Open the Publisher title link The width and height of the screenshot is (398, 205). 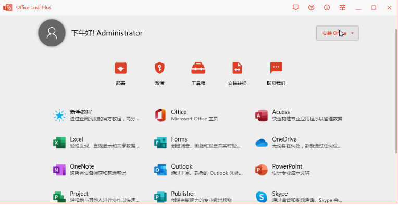pos(183,194)
